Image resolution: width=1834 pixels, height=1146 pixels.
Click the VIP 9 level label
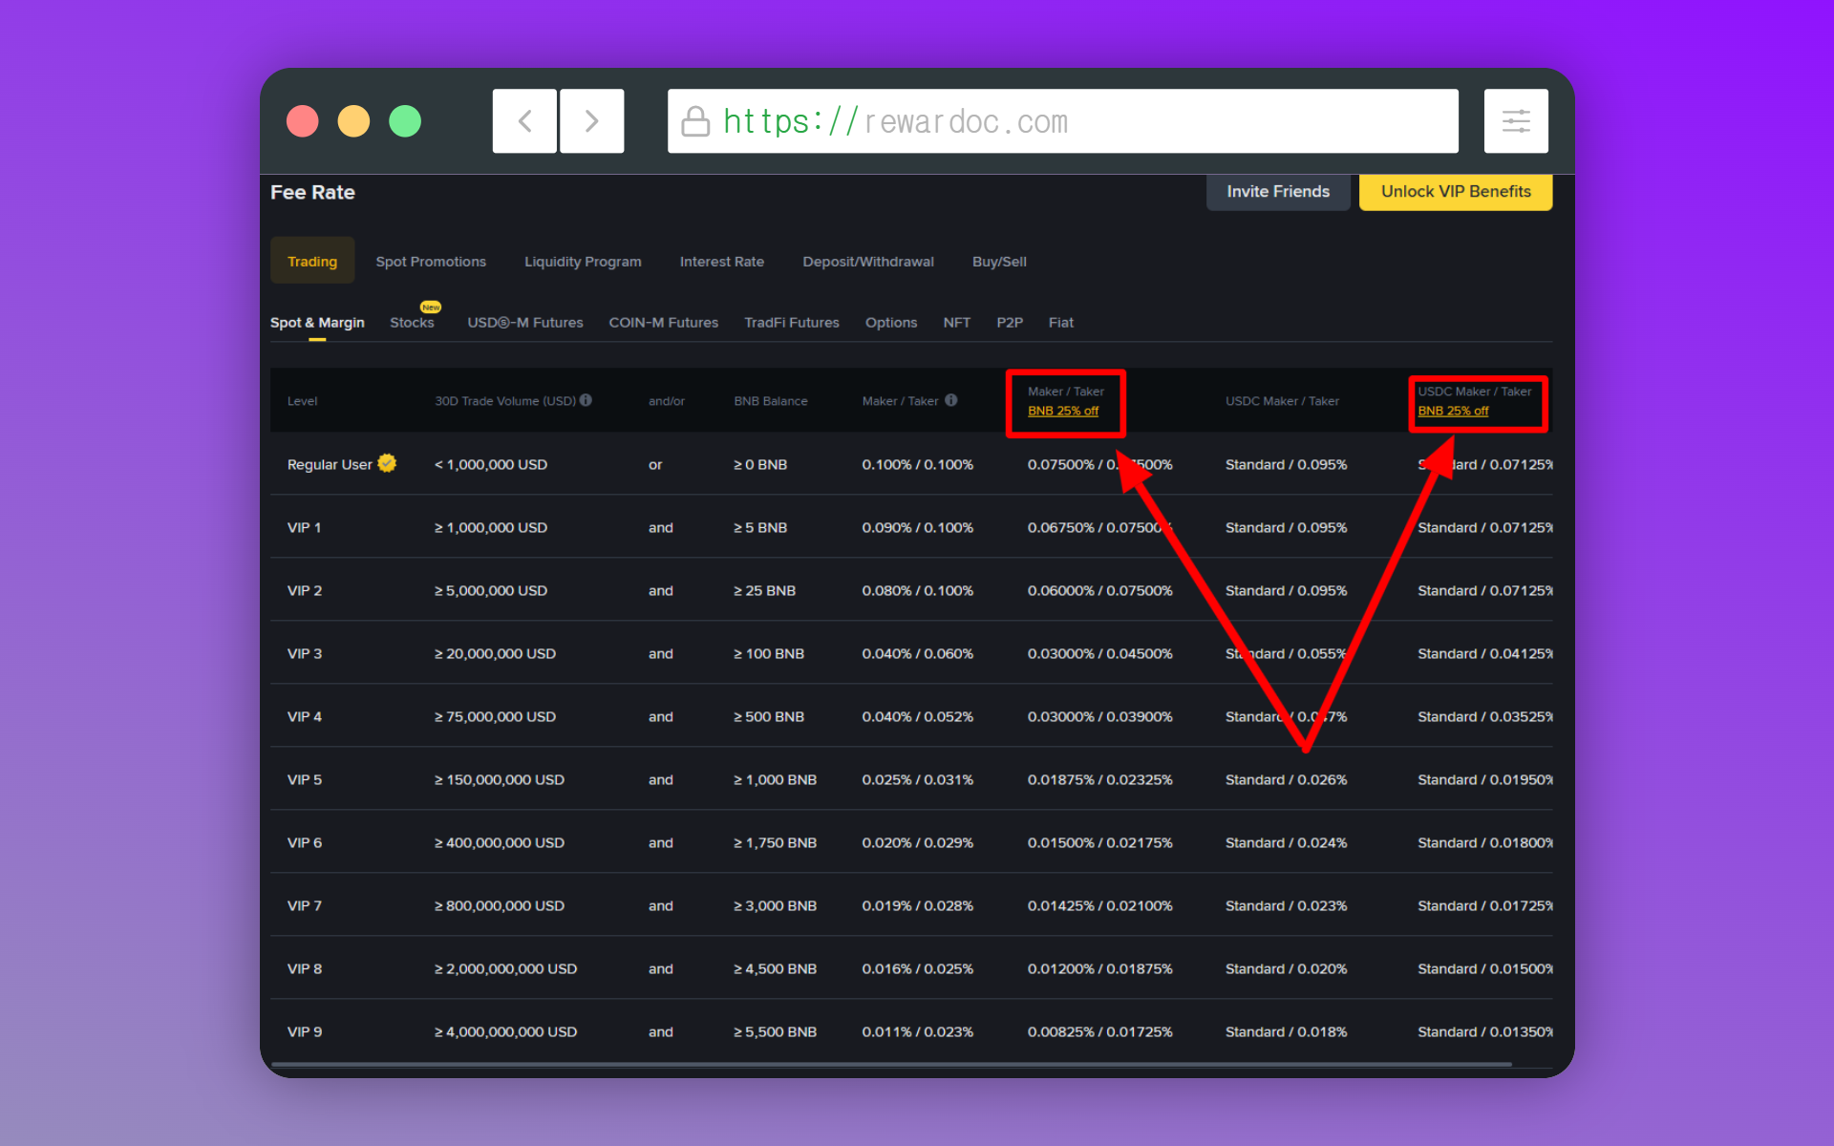click(x=305, y=1031)
